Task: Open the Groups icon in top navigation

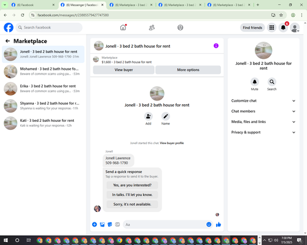Action: coord(181,28)
